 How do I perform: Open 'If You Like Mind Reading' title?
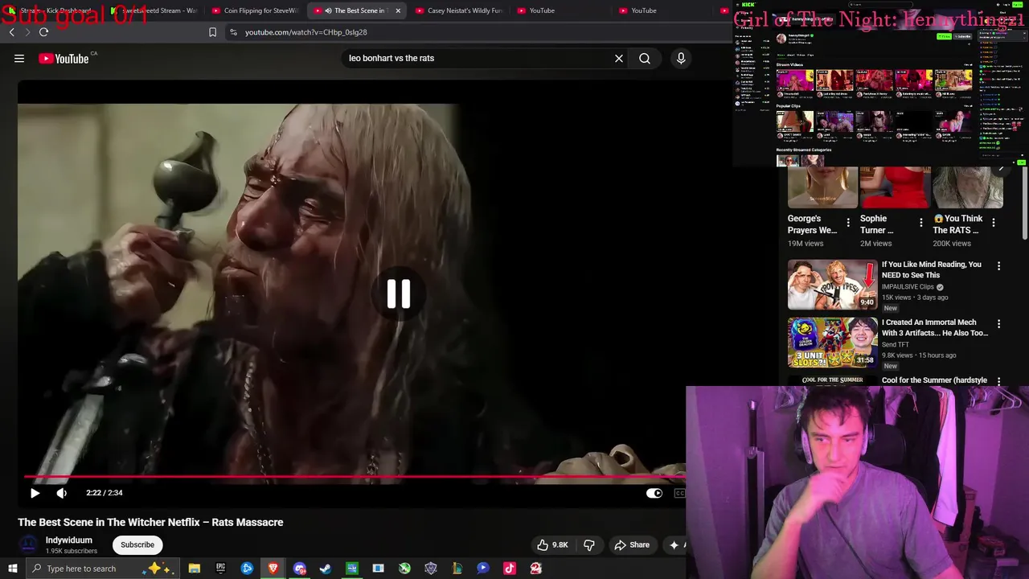tap(932, 269)
